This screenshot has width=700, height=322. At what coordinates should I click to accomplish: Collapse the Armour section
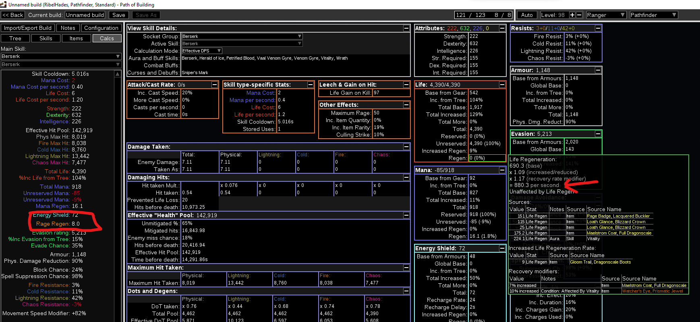coord(598,70)
